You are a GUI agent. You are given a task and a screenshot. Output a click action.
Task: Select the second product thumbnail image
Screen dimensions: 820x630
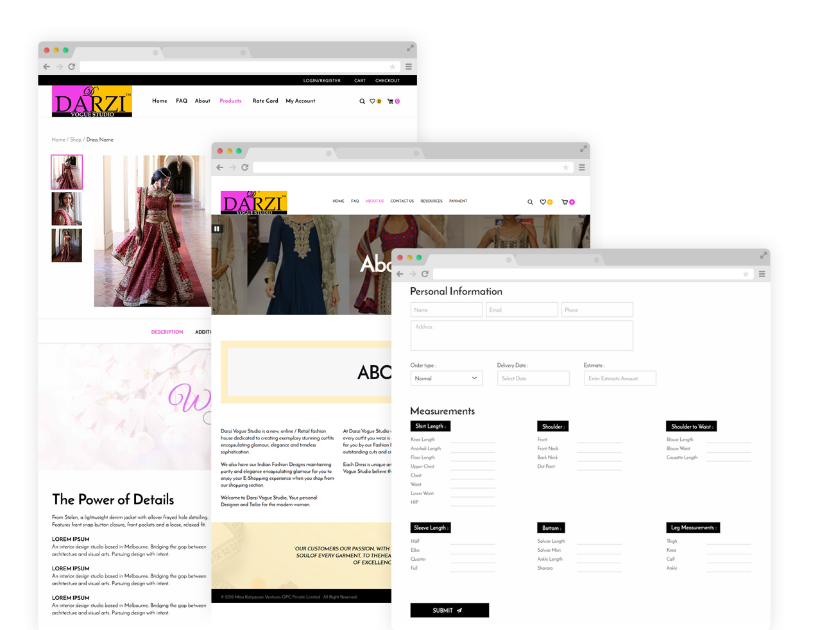tap(67, 209)
